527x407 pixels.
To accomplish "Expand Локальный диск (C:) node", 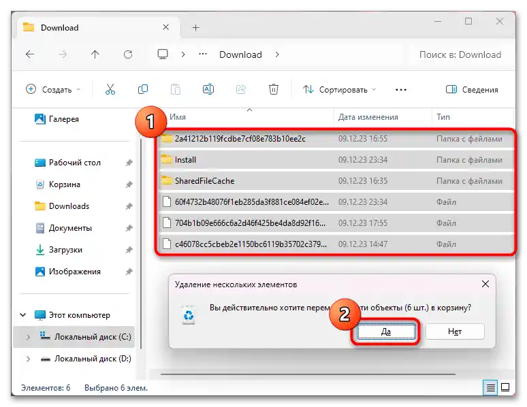I will tap(28, 337).
